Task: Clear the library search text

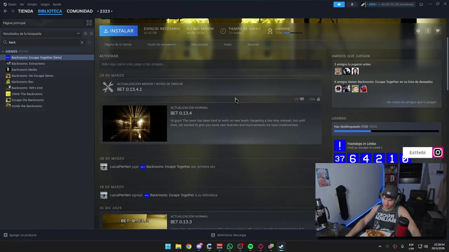Action: tap(82, 42)
